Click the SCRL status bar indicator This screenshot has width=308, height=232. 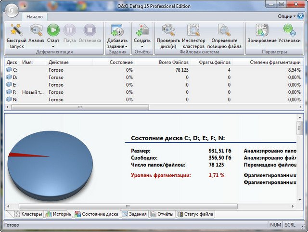point(290,225)
